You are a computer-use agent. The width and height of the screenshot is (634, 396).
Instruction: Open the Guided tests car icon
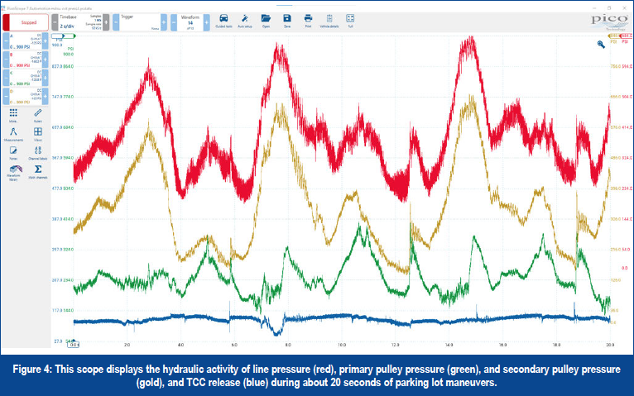[x=223, y=20]
